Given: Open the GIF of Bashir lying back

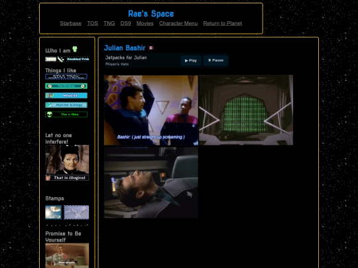Looking at the screenshot, I should (x=151, y=183).
